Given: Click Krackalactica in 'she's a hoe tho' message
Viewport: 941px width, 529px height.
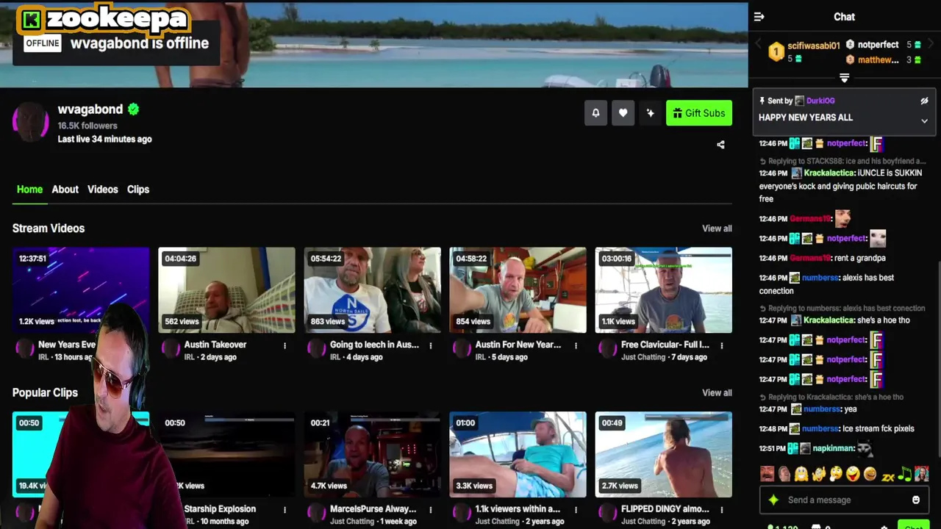Looking at the screenshot, I should pyautogui.click(x=829, y=320).
